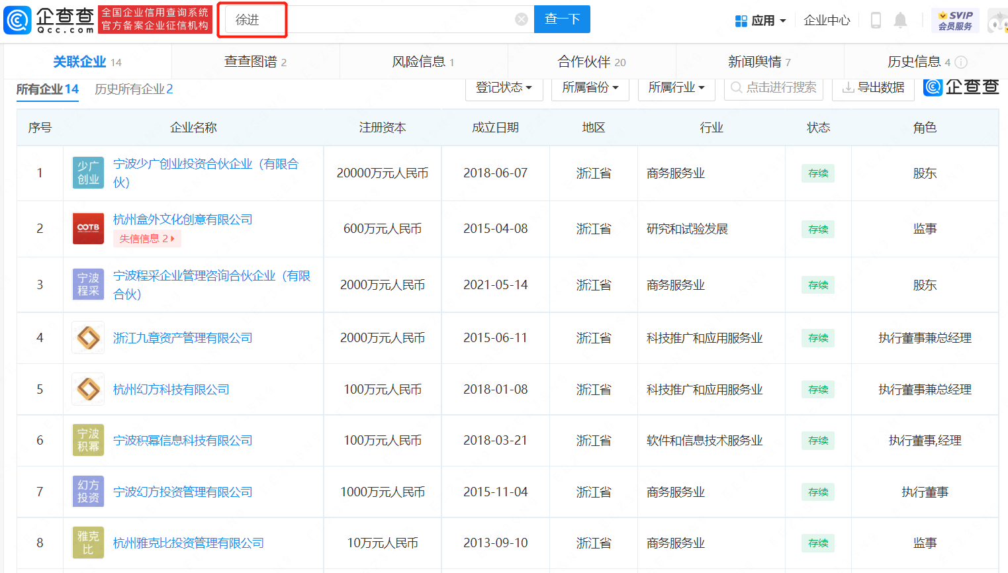Select the date 2021-05-14

pos(496,285)
